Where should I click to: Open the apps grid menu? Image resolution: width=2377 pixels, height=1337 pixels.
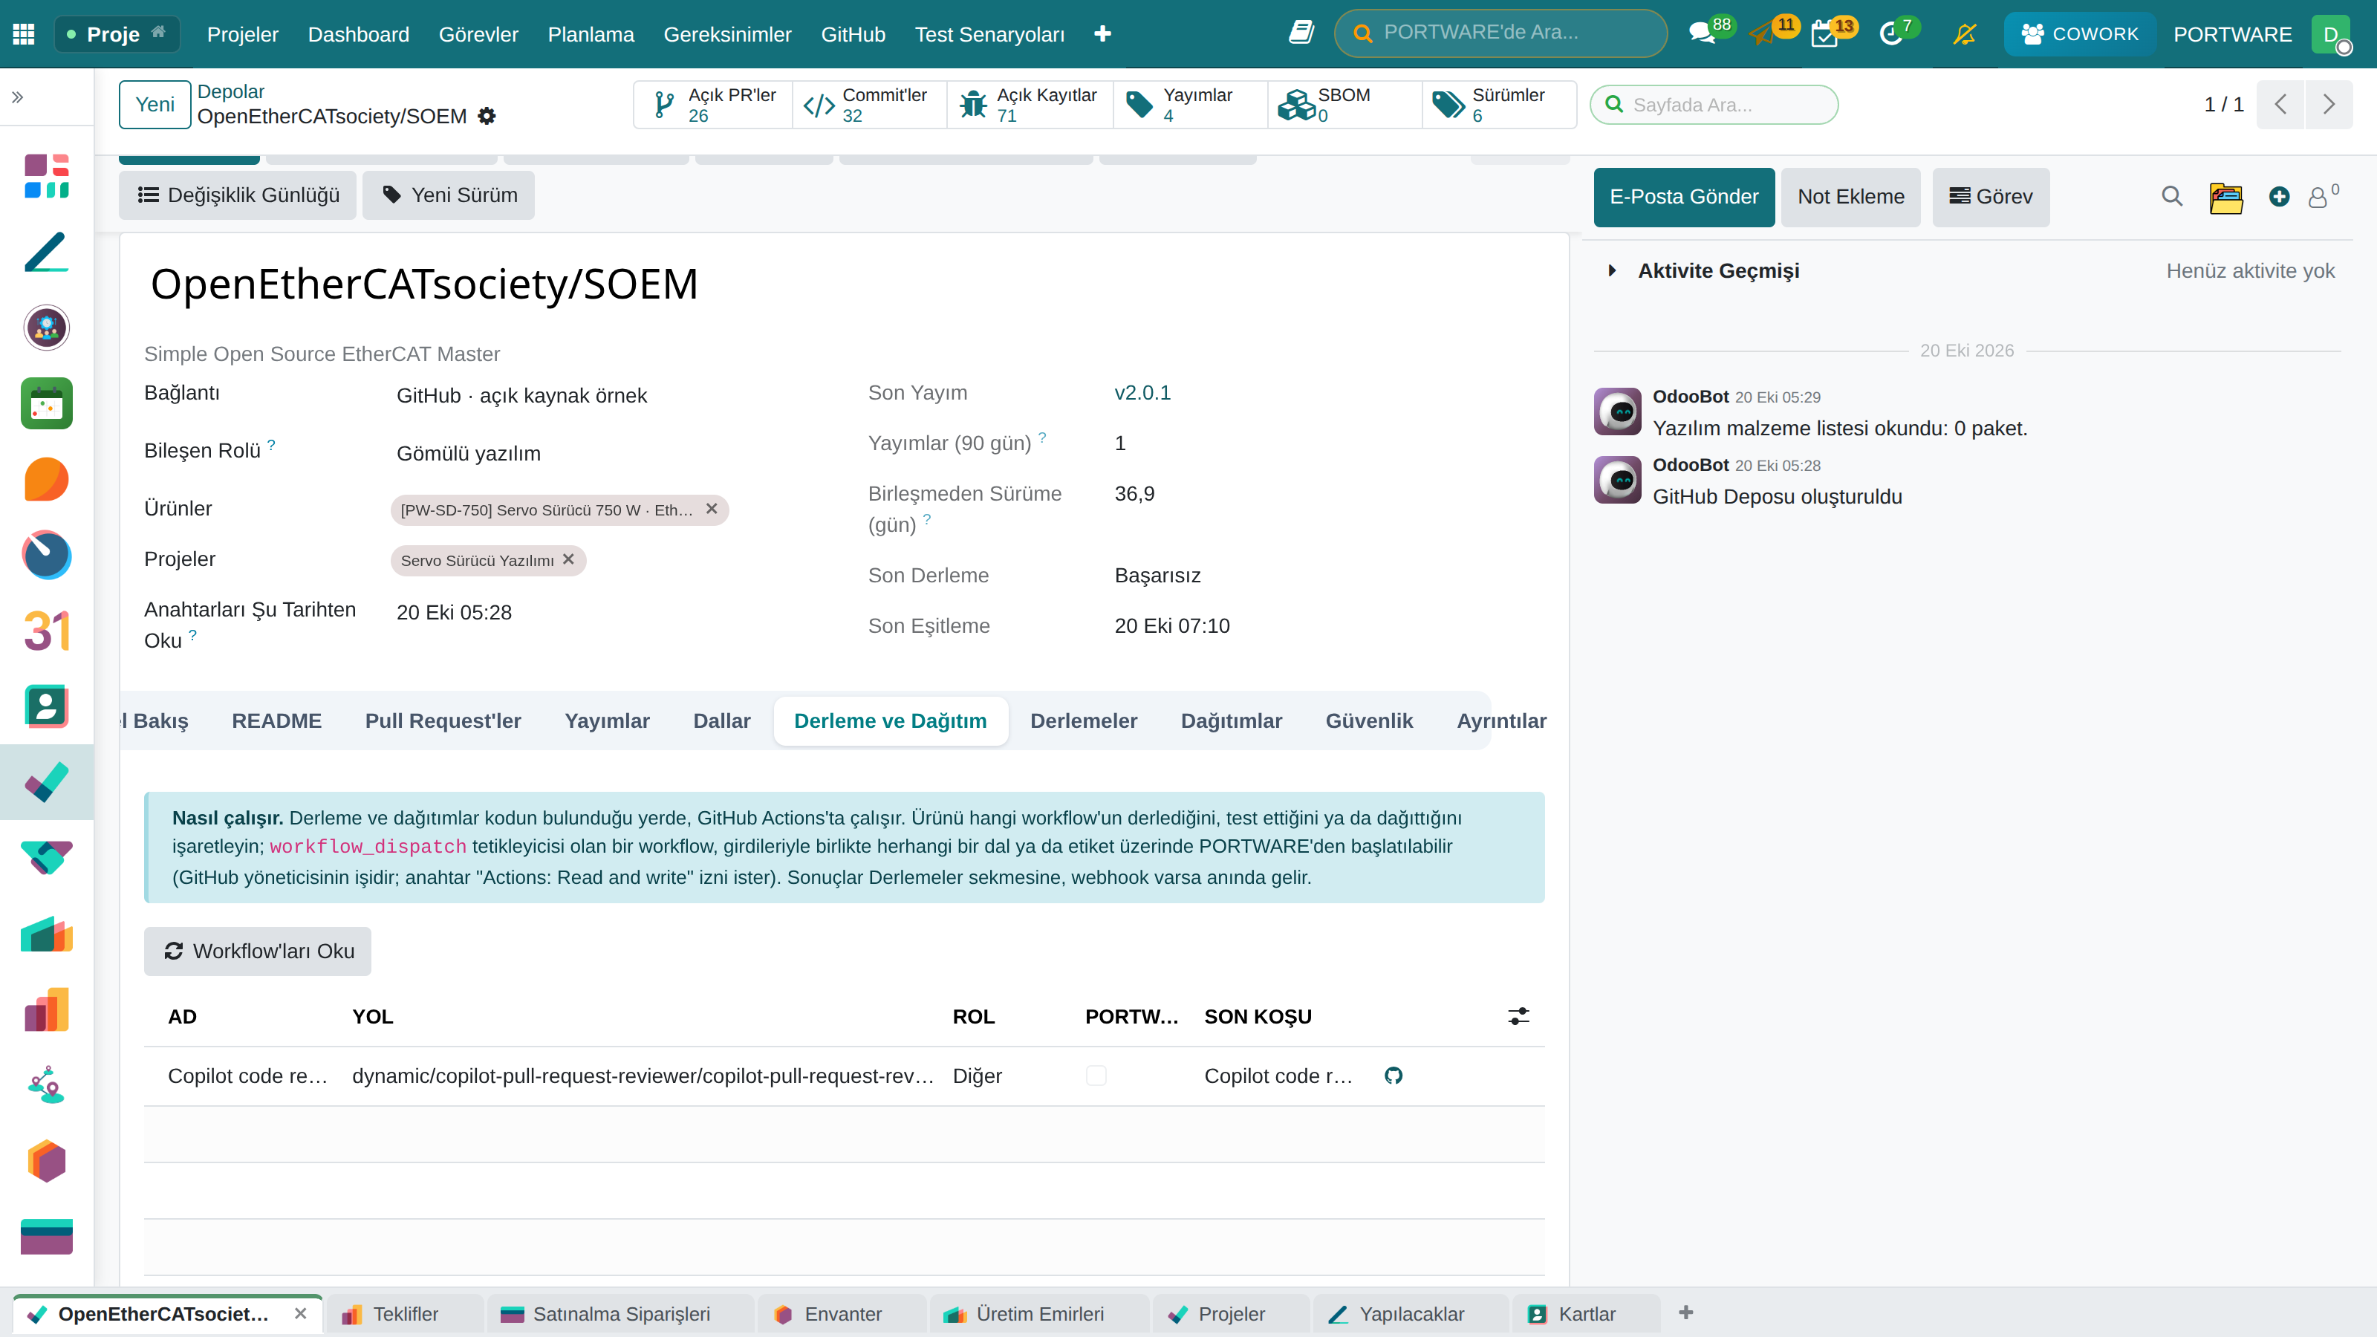click(24, 34)
